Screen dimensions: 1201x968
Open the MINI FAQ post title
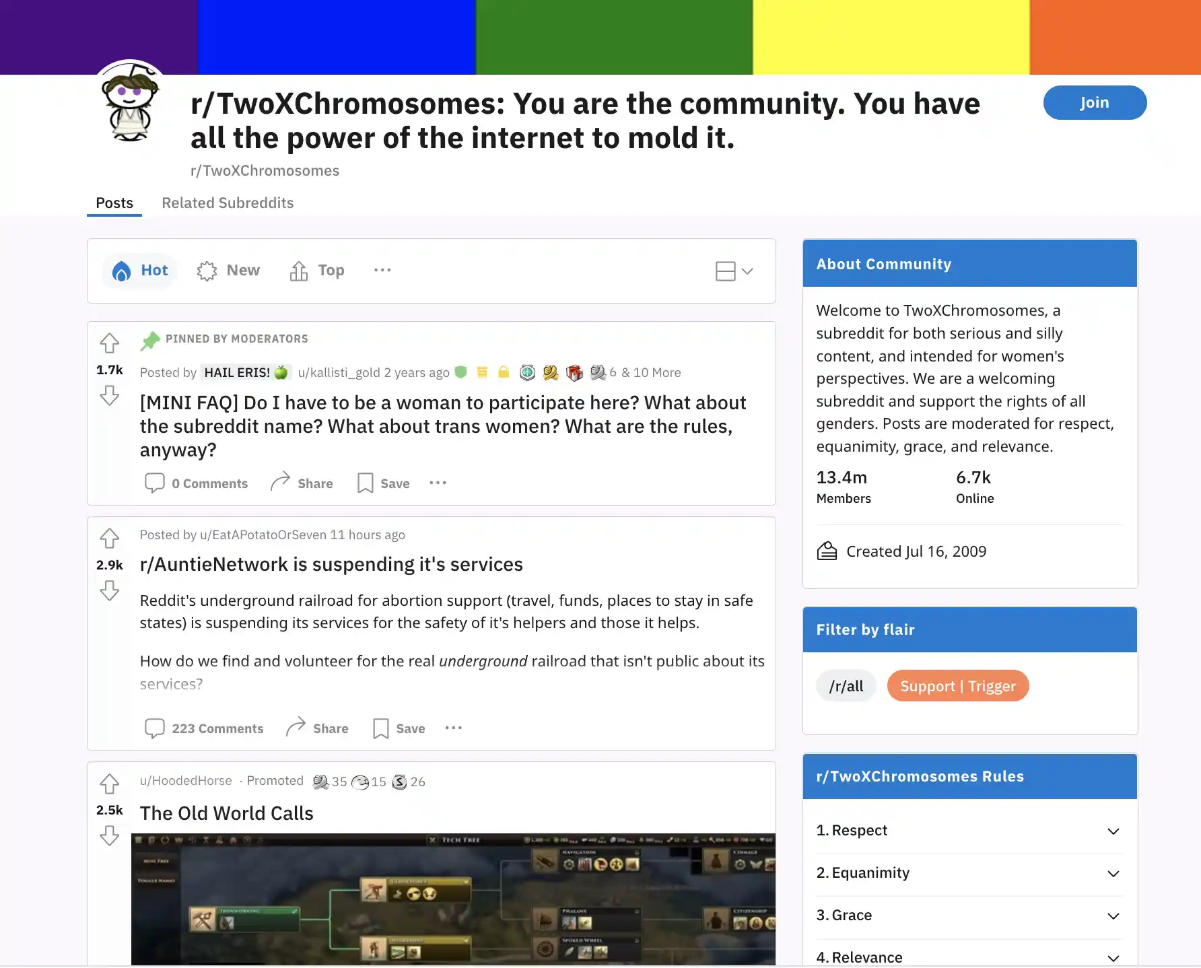(443, 426)
